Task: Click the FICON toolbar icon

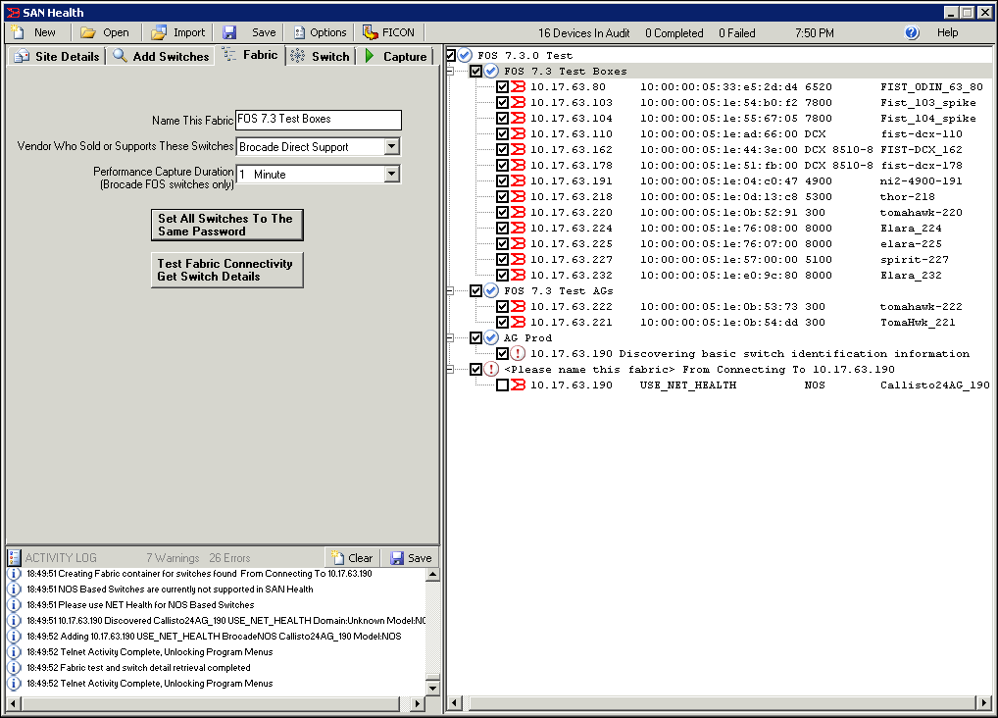Action: click(370, 32)
